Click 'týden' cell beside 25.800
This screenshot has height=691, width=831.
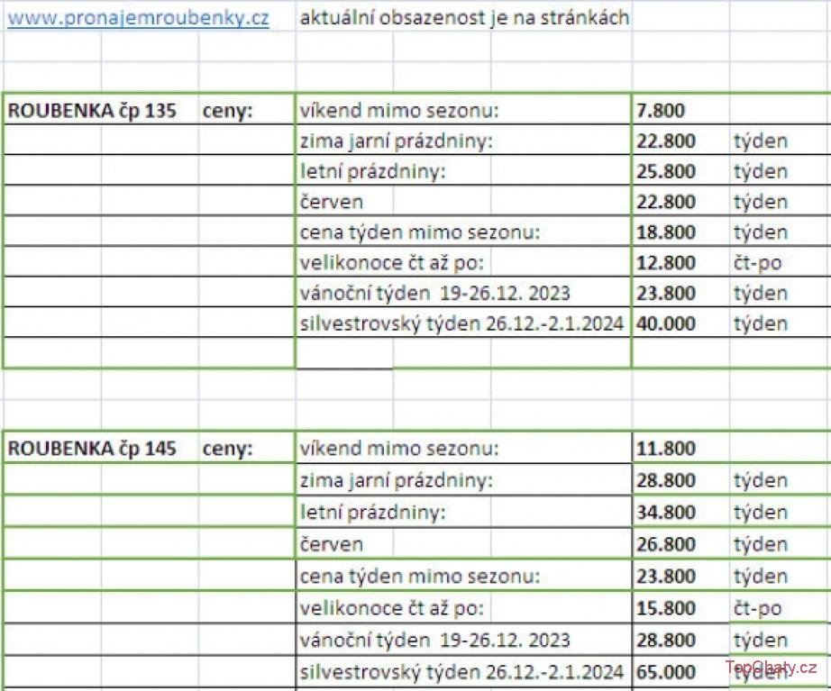761,171
